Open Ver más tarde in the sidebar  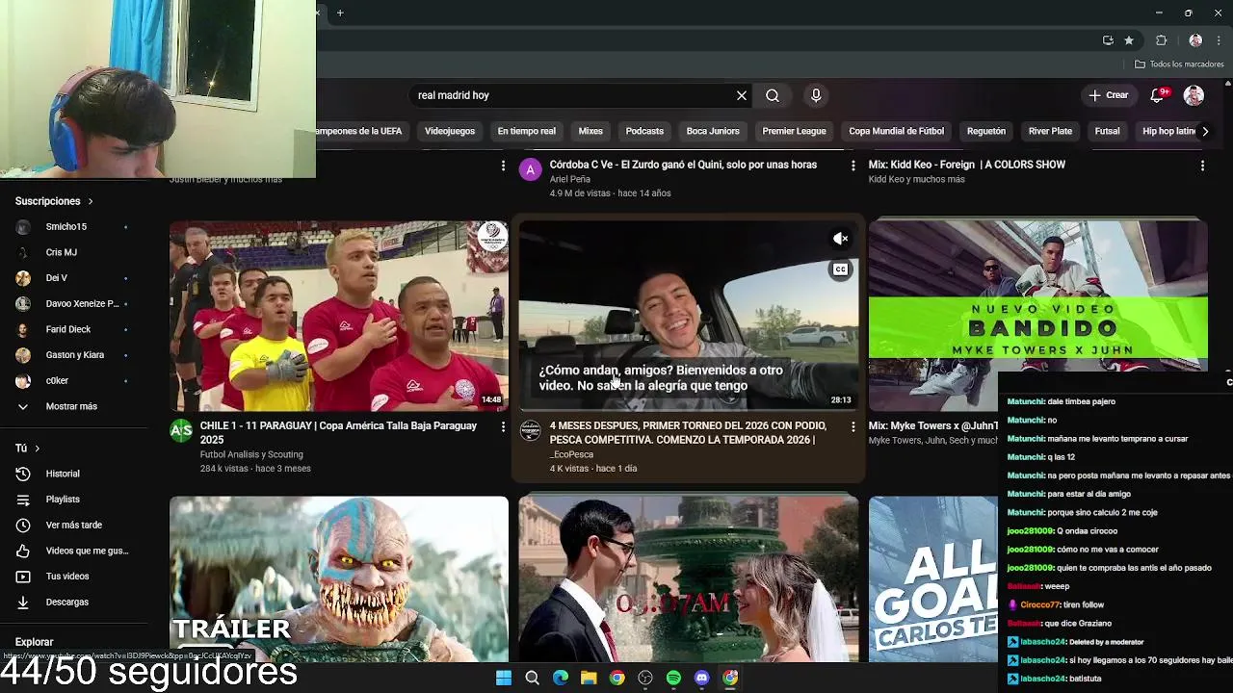(74, 525)
